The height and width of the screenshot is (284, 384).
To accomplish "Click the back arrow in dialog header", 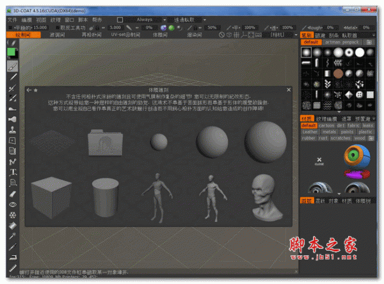I will [x=29, y=90].
